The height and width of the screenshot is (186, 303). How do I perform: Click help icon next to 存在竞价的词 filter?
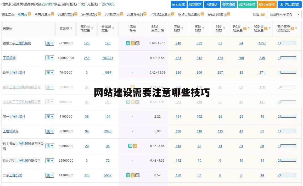tap(229, 14)
